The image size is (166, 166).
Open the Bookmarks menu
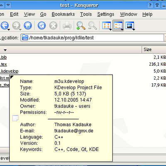pyautogui.click(x=63, y=14)
